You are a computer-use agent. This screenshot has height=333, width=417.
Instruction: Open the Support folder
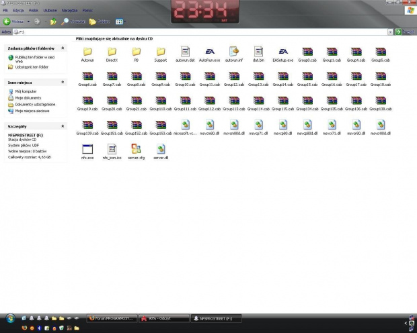[160, 52]
